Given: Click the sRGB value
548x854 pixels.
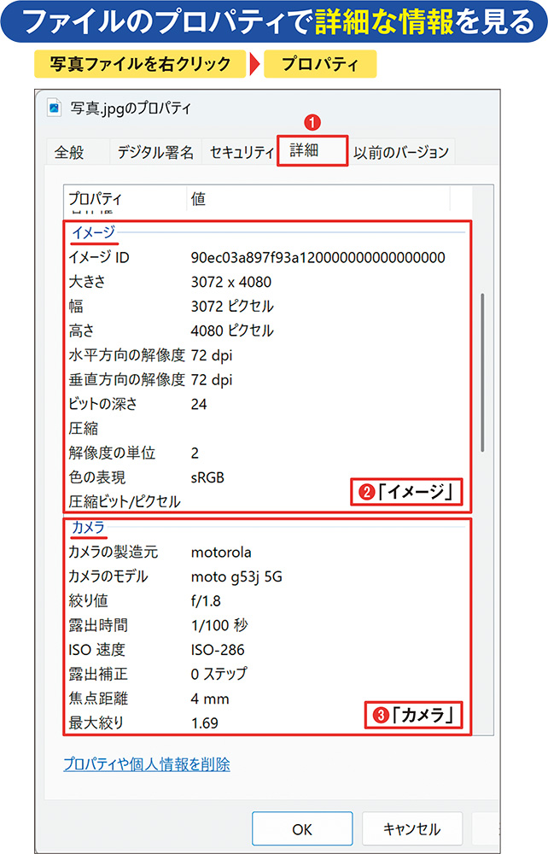Looking at the screenshot, I should tap(207, 477).
